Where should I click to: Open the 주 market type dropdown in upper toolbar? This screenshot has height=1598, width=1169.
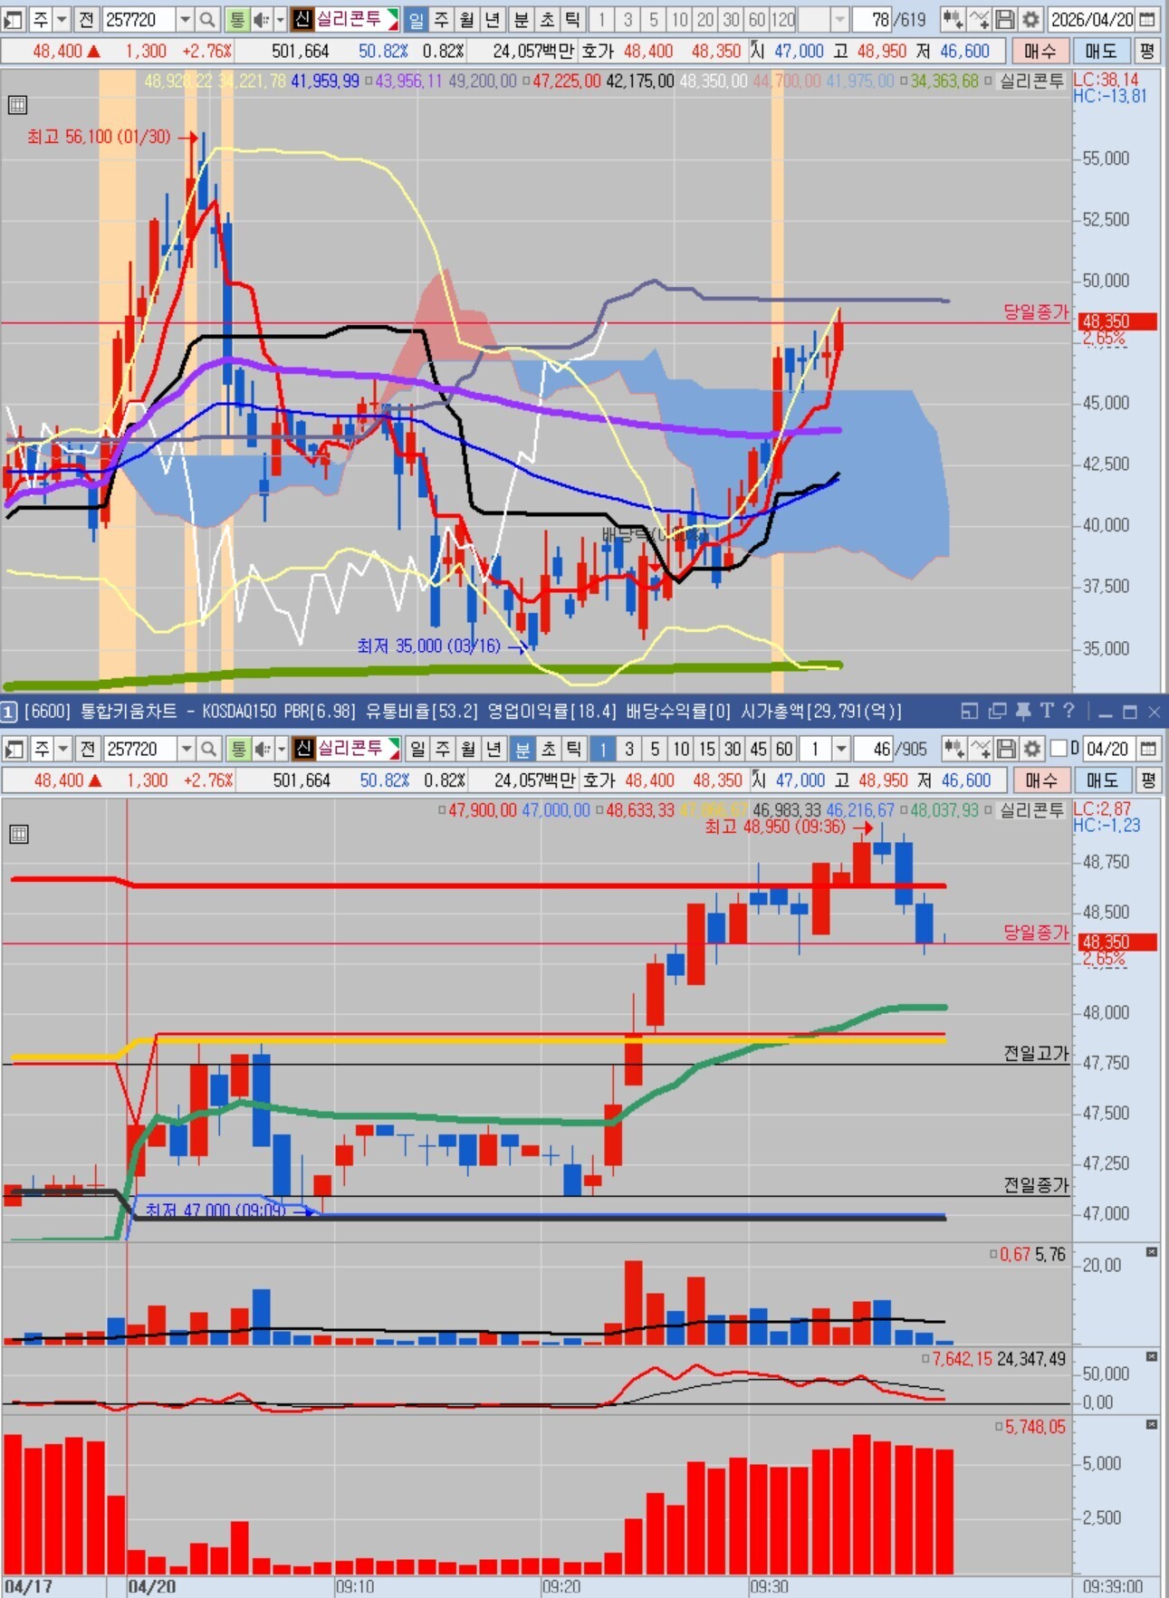coord(62,19)
